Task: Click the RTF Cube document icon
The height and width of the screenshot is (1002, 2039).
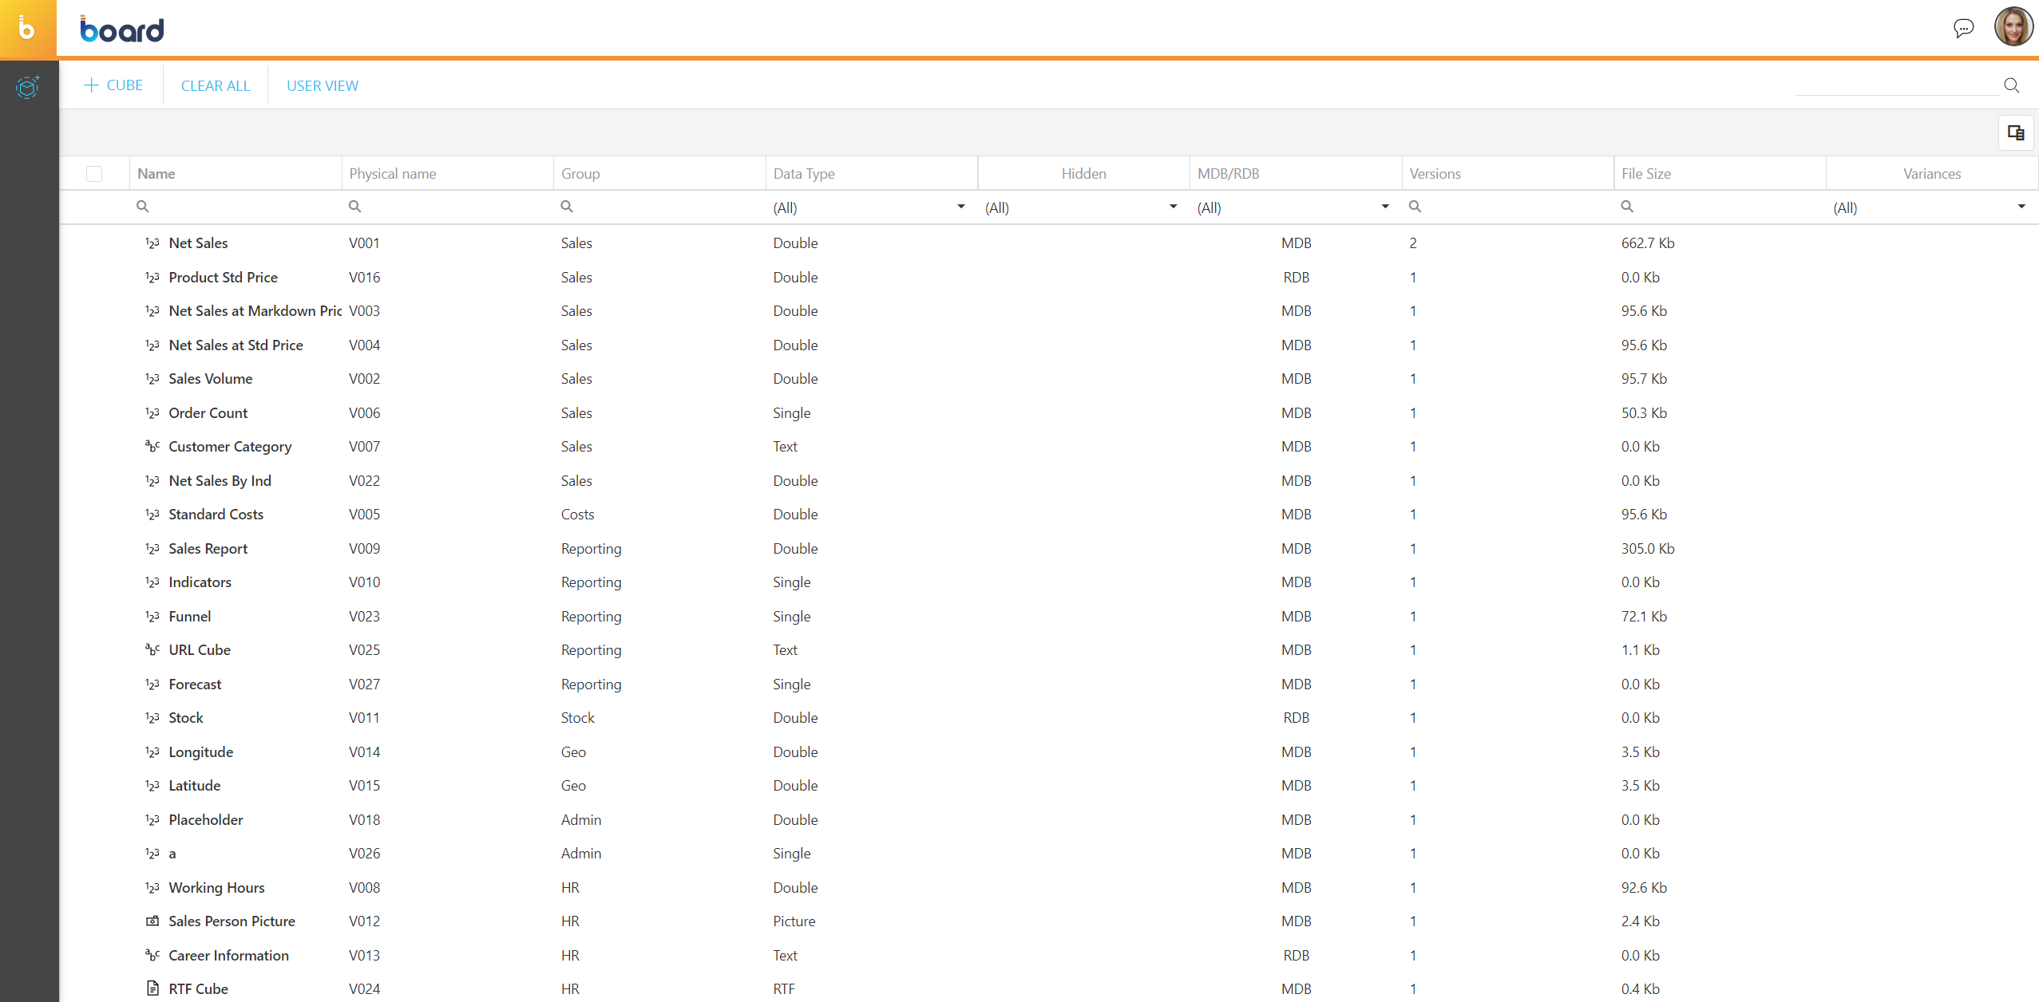Action: [152, 988]
